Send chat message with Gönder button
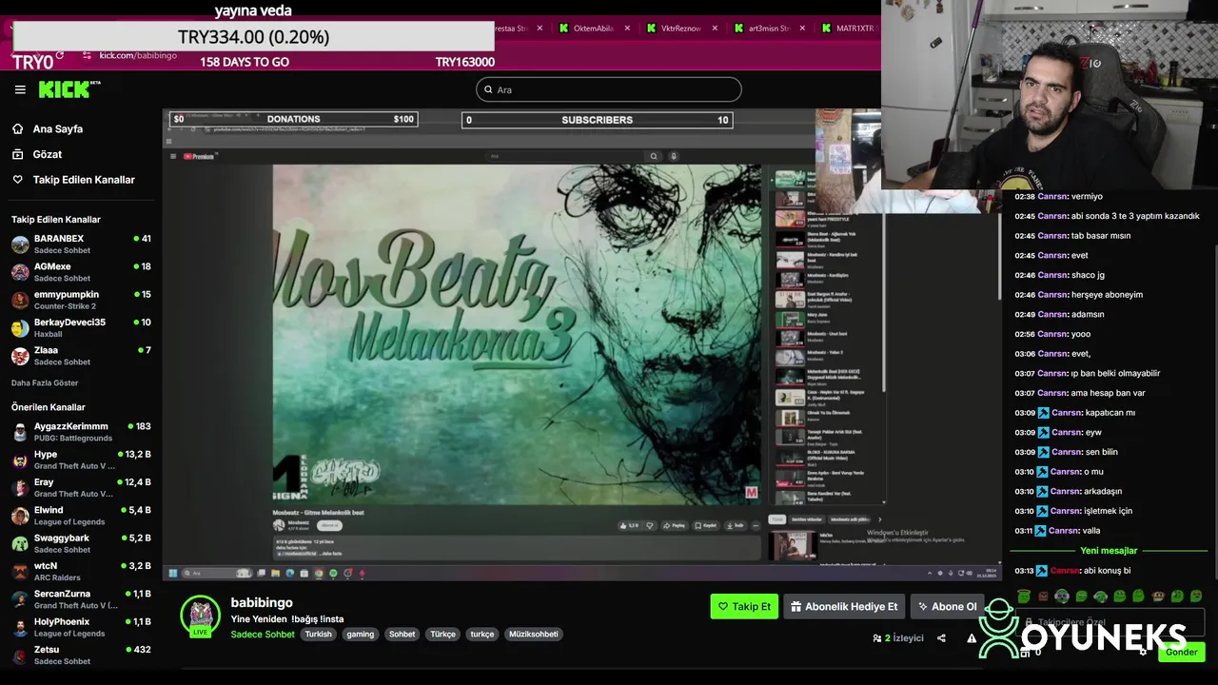The height and width of the screenshot is (685, 1218). (1182, 652)
